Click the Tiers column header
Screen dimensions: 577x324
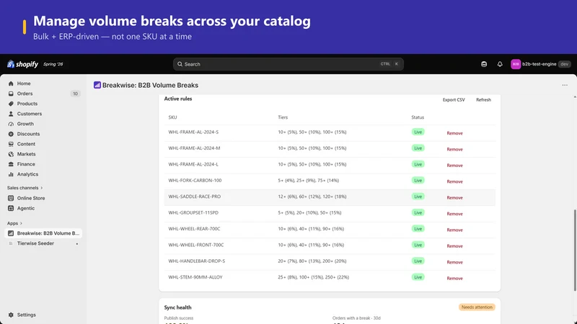click(283, 117)
